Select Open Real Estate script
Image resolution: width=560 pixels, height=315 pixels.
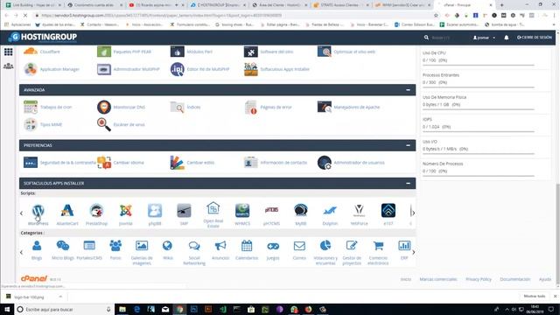point(213,214)
